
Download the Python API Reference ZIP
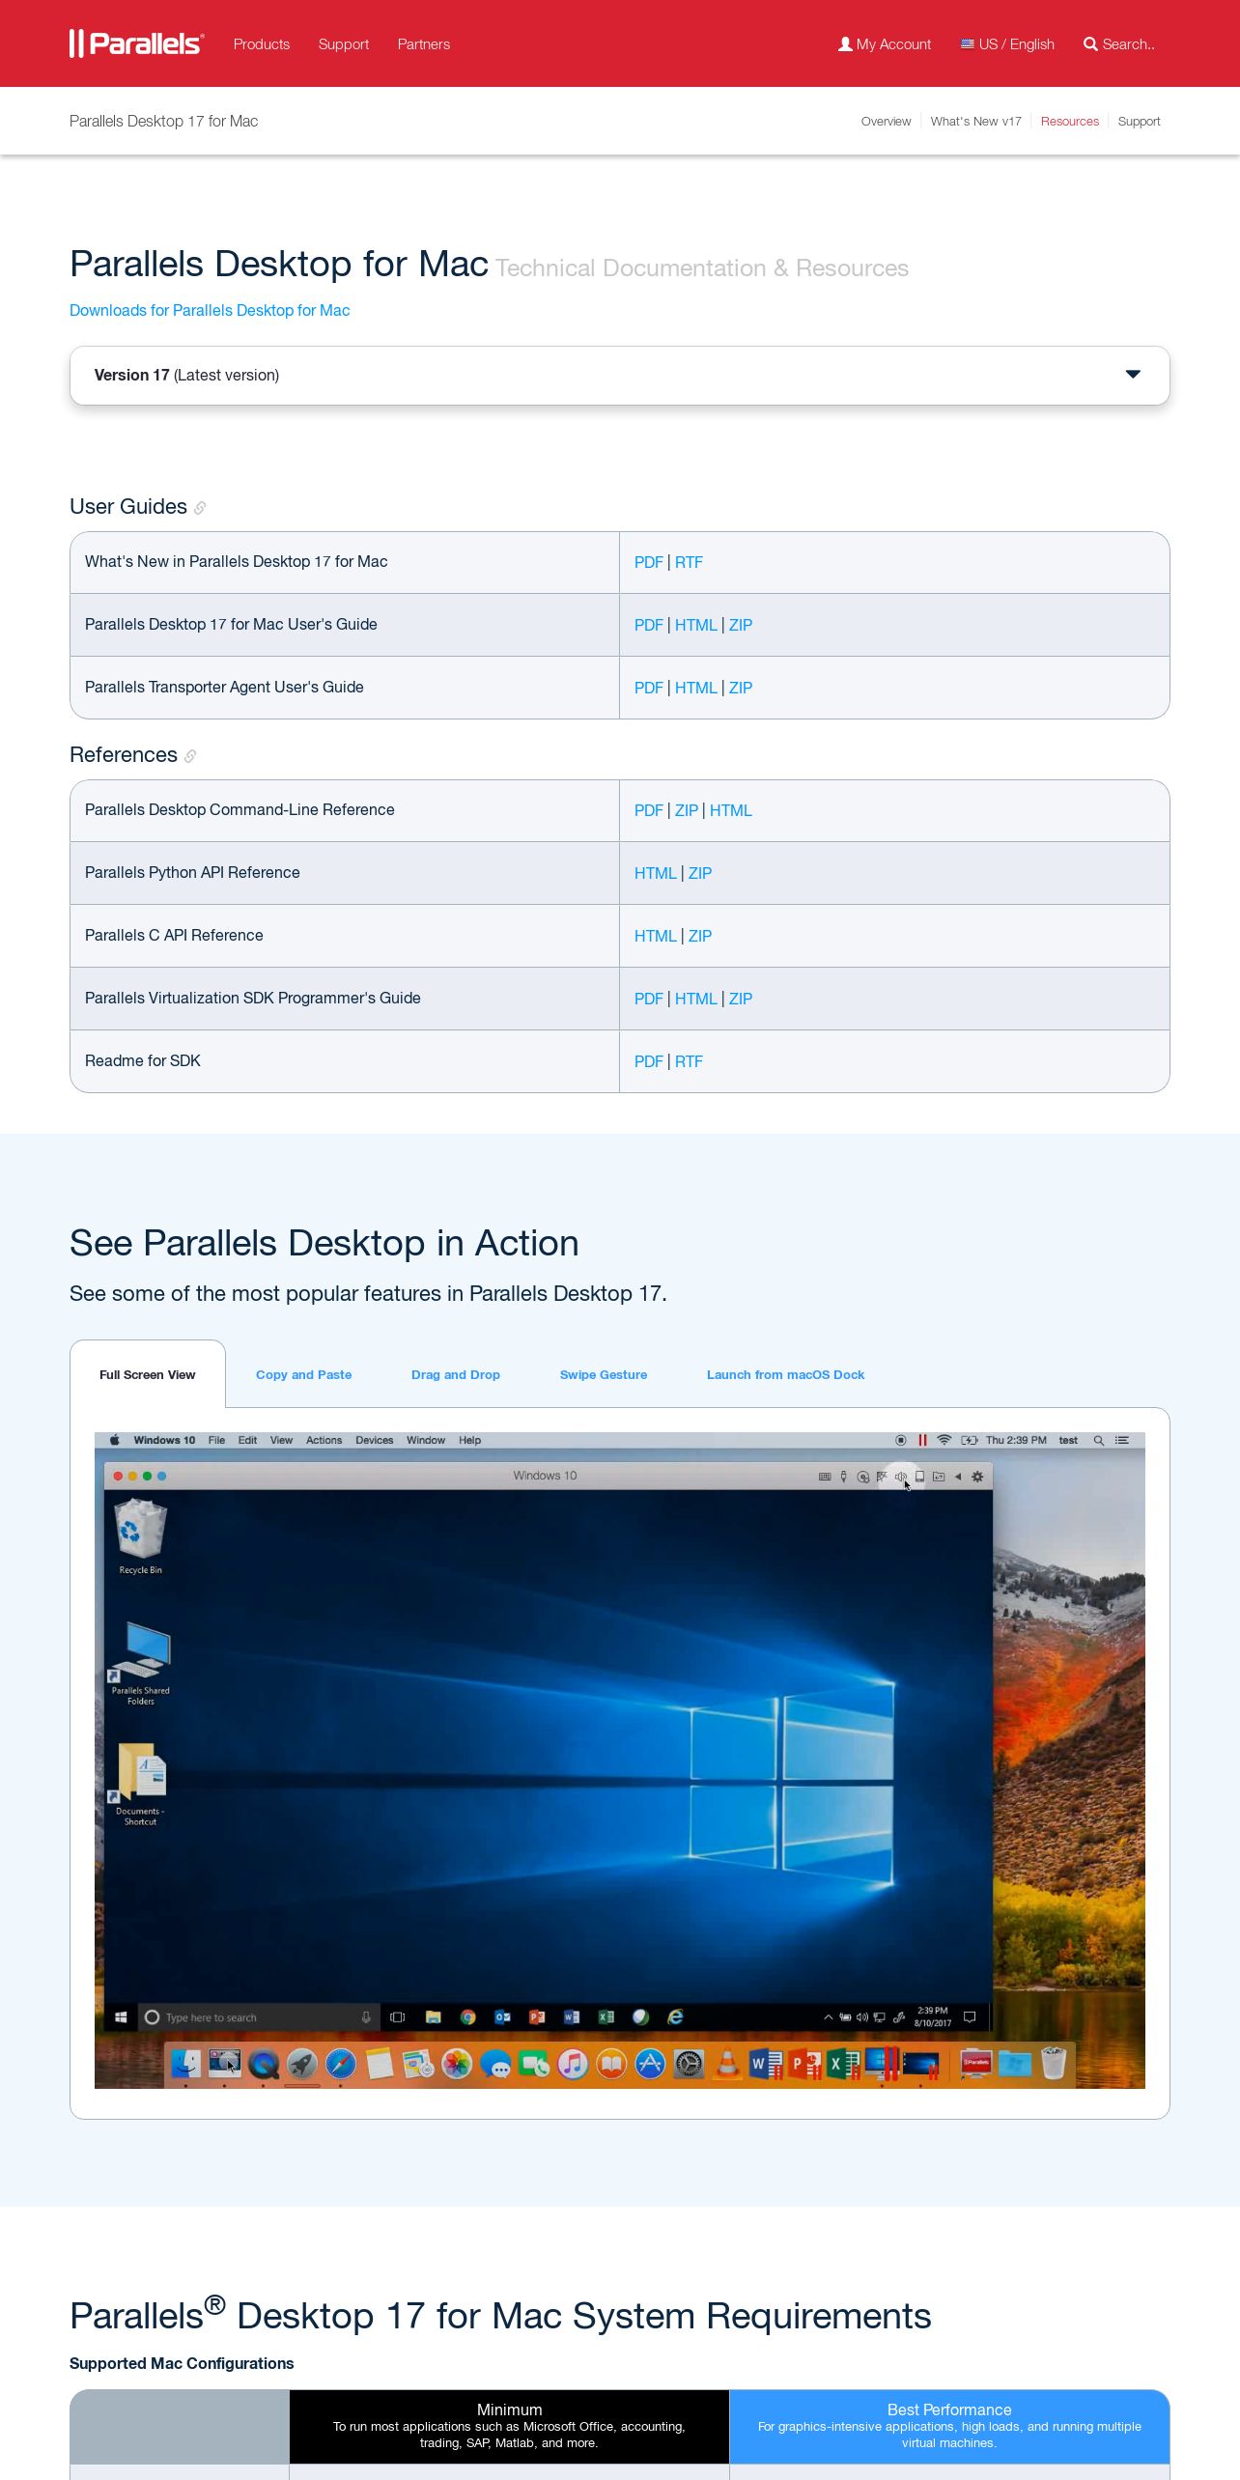click(700, 873)
